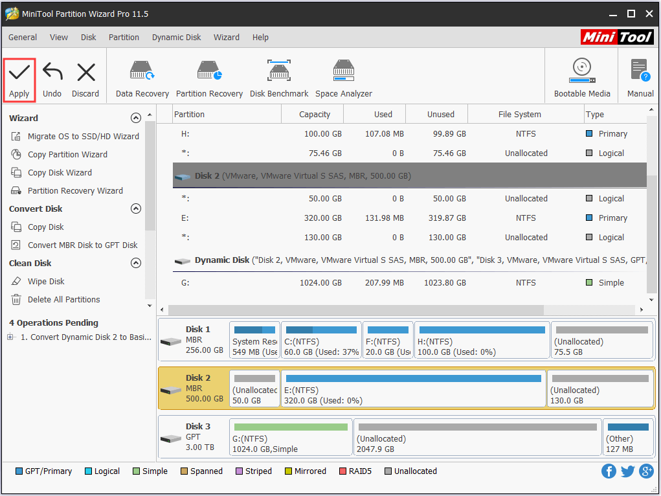Select Delete All Partitions
Image resolution: width=661 pixels, height=496 pixels.
click(56, 299)
